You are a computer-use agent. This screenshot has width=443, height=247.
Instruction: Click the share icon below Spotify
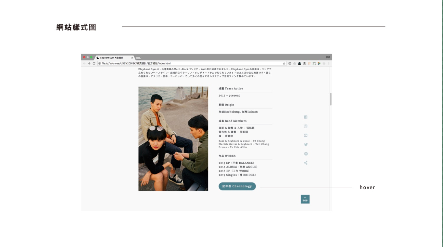click(306, 163)
